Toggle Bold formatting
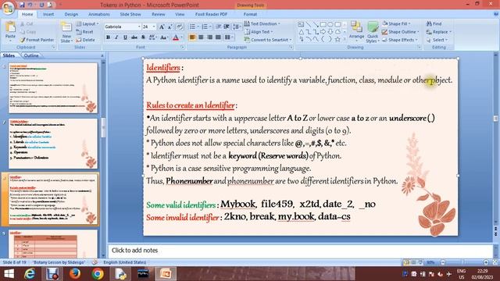 (108, 37)
